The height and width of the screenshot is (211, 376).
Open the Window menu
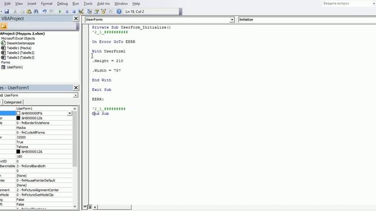coord(121,4)
